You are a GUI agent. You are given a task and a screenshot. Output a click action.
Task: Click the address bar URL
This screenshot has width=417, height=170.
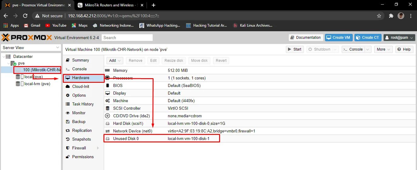(114, 16)
